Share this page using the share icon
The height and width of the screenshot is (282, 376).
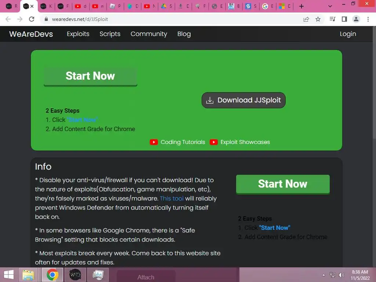coord(306,19)
